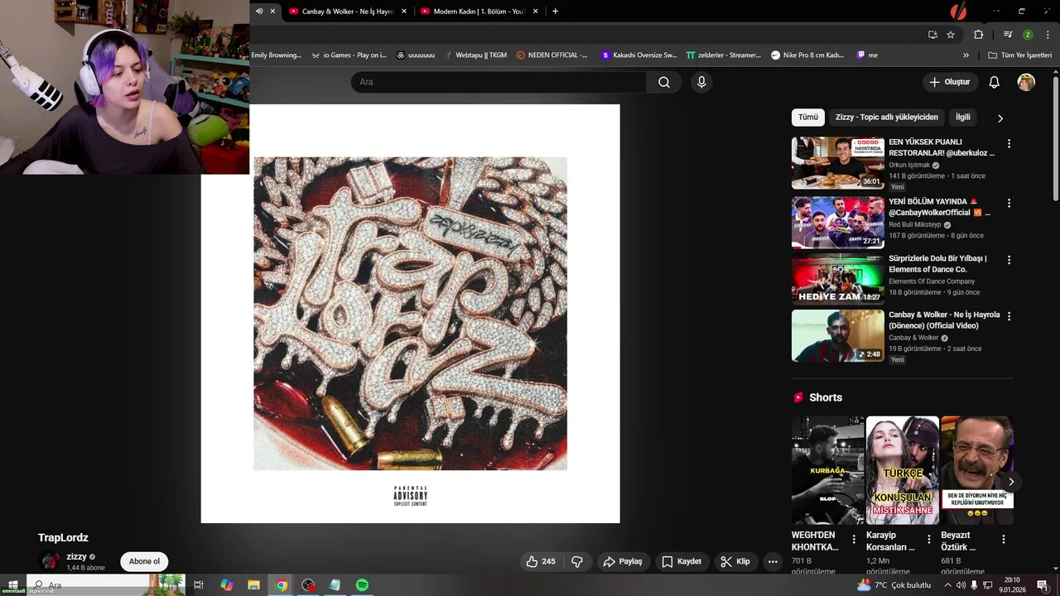
Task: Open options for WEGH'DEN KHONTKA short
Action: (x=854, y=539)
